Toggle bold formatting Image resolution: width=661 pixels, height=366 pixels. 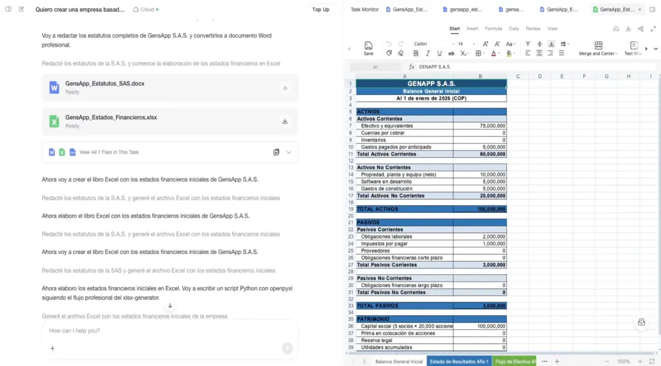coord(416,53)
